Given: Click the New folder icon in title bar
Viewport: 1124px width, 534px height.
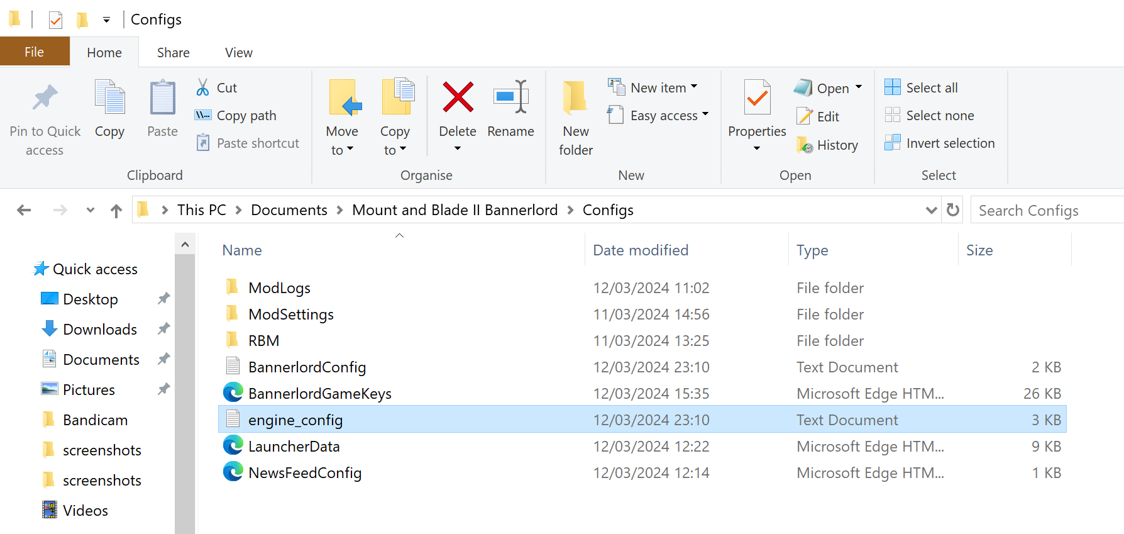Looking at the screenshot, I should point(82,20).
